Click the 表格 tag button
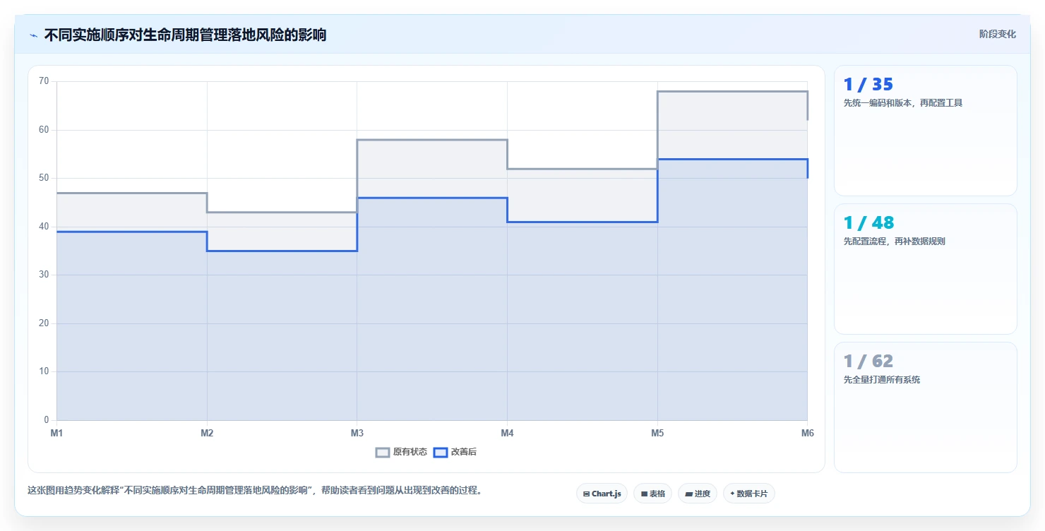The width and height of the screenshot is (1045, 531). click(x=652, y=494)
